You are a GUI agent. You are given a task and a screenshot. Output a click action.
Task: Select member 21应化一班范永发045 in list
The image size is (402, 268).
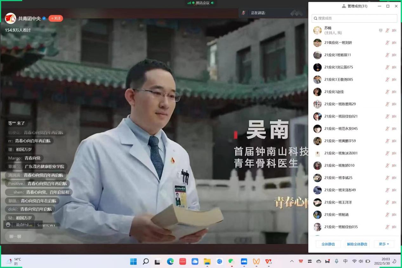click(341, 129)
